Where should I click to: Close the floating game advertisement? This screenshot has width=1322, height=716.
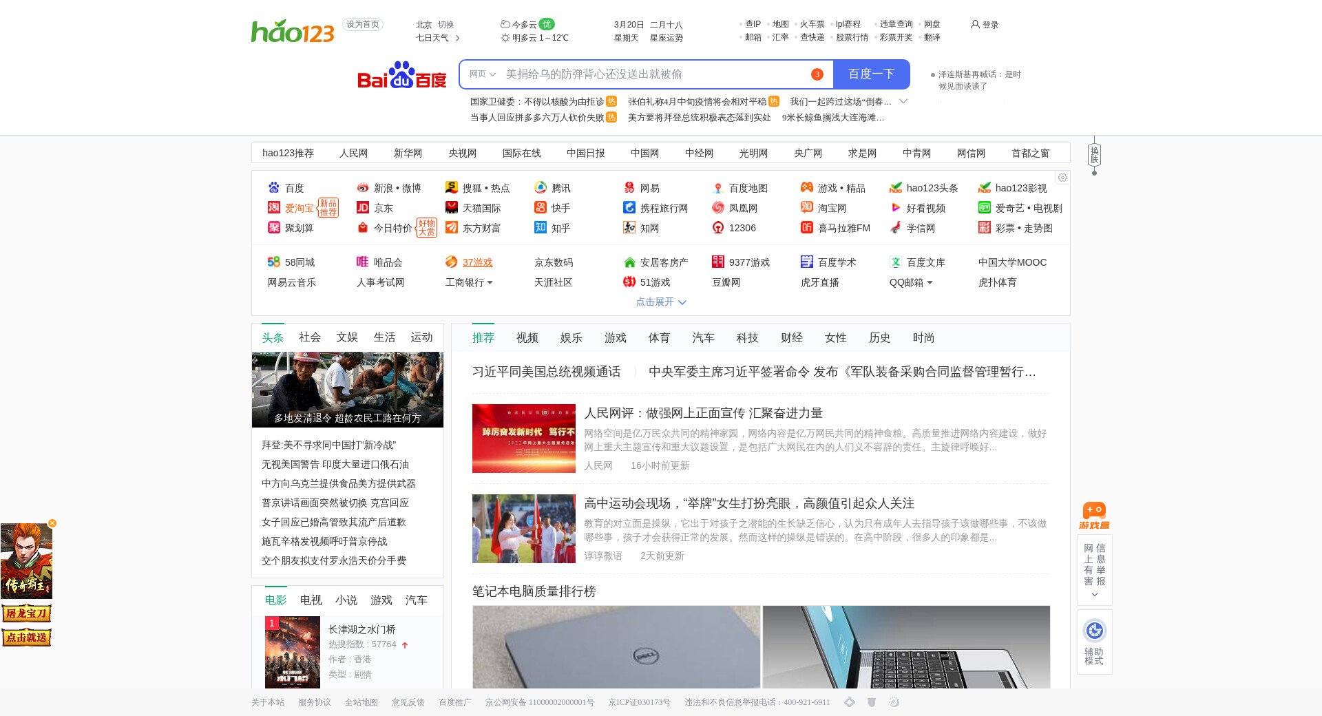(52, 523)
